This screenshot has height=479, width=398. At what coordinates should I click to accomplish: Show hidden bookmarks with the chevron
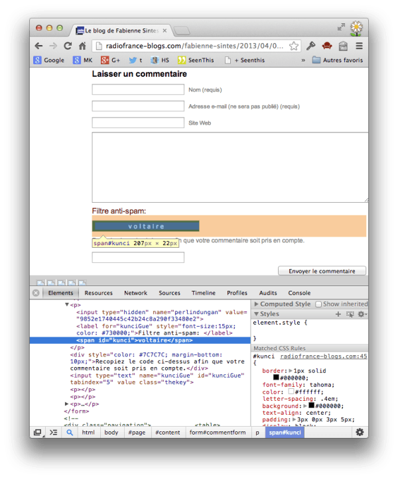[x=303, y=60]
